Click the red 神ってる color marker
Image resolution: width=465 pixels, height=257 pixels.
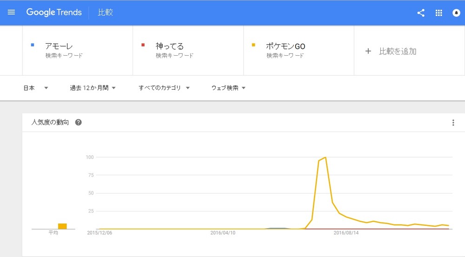pos(143,45)
